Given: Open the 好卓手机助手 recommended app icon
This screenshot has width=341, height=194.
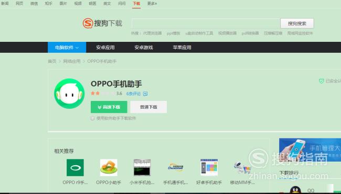Looking at the screenshot, I should click(209, 167).
